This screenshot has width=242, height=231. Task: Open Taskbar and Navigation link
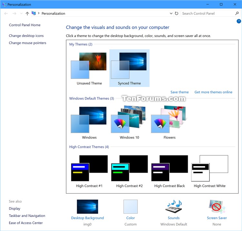tap(27, 216)
